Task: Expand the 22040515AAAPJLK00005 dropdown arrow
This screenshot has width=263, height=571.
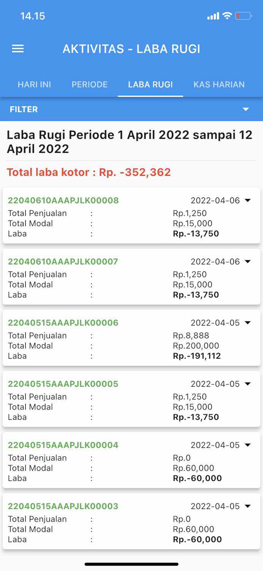Action: [x=249, y=384]
